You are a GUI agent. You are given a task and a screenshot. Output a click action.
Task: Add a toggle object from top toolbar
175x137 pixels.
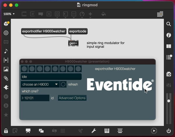click(x=49, y=14)
